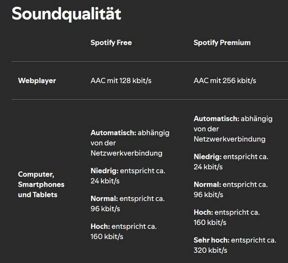The image size is (288, 263).
Task: Select the Spotify Free column header
Action: [111, 43]
